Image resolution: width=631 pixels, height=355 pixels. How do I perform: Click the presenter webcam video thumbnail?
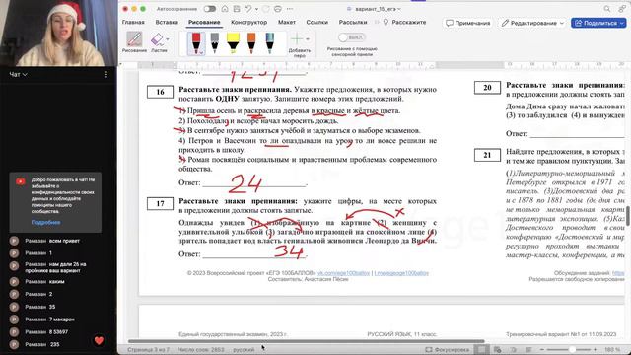(x=58, y=33)
